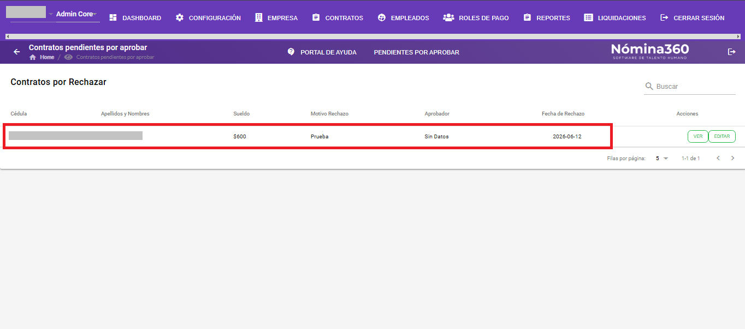Click the Dashboard grid icon
This screenshot has width=745, height=329.
tap(113, 18)
